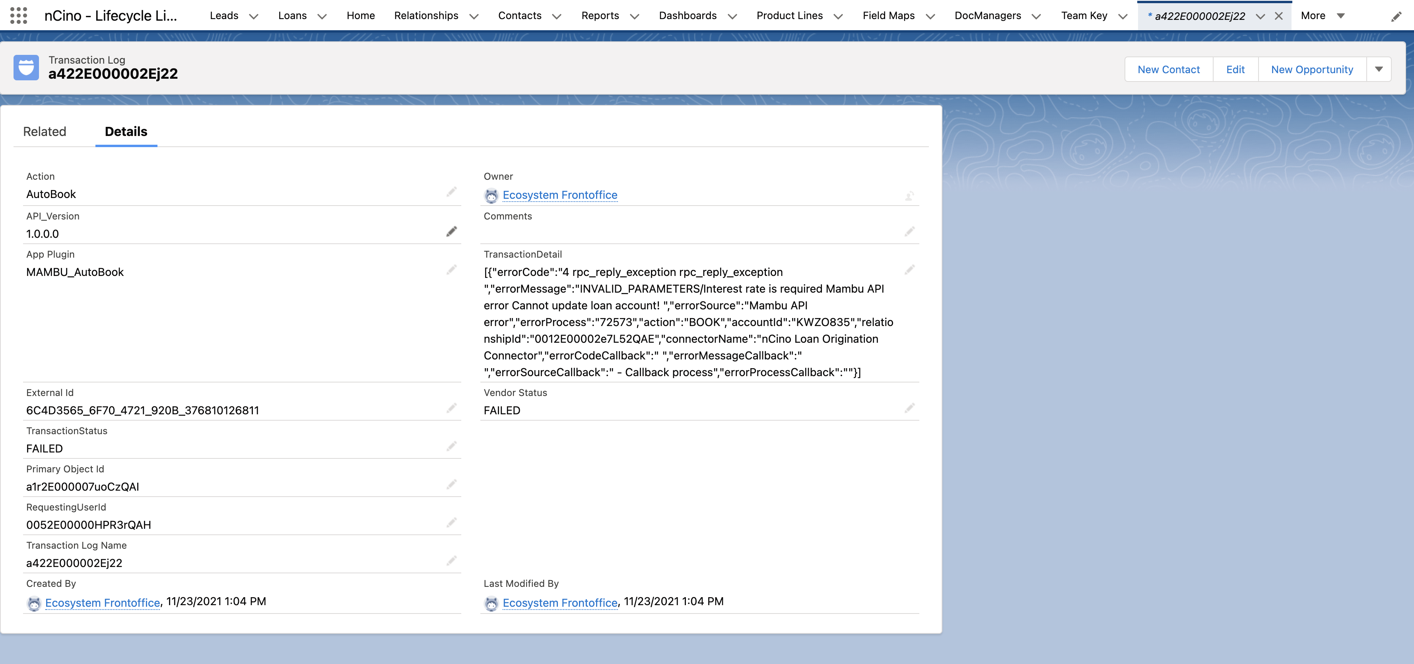The image size is (1414, 664).
Task: Edit the Action field via its pencil icon
Action: (x=451, y=192)
